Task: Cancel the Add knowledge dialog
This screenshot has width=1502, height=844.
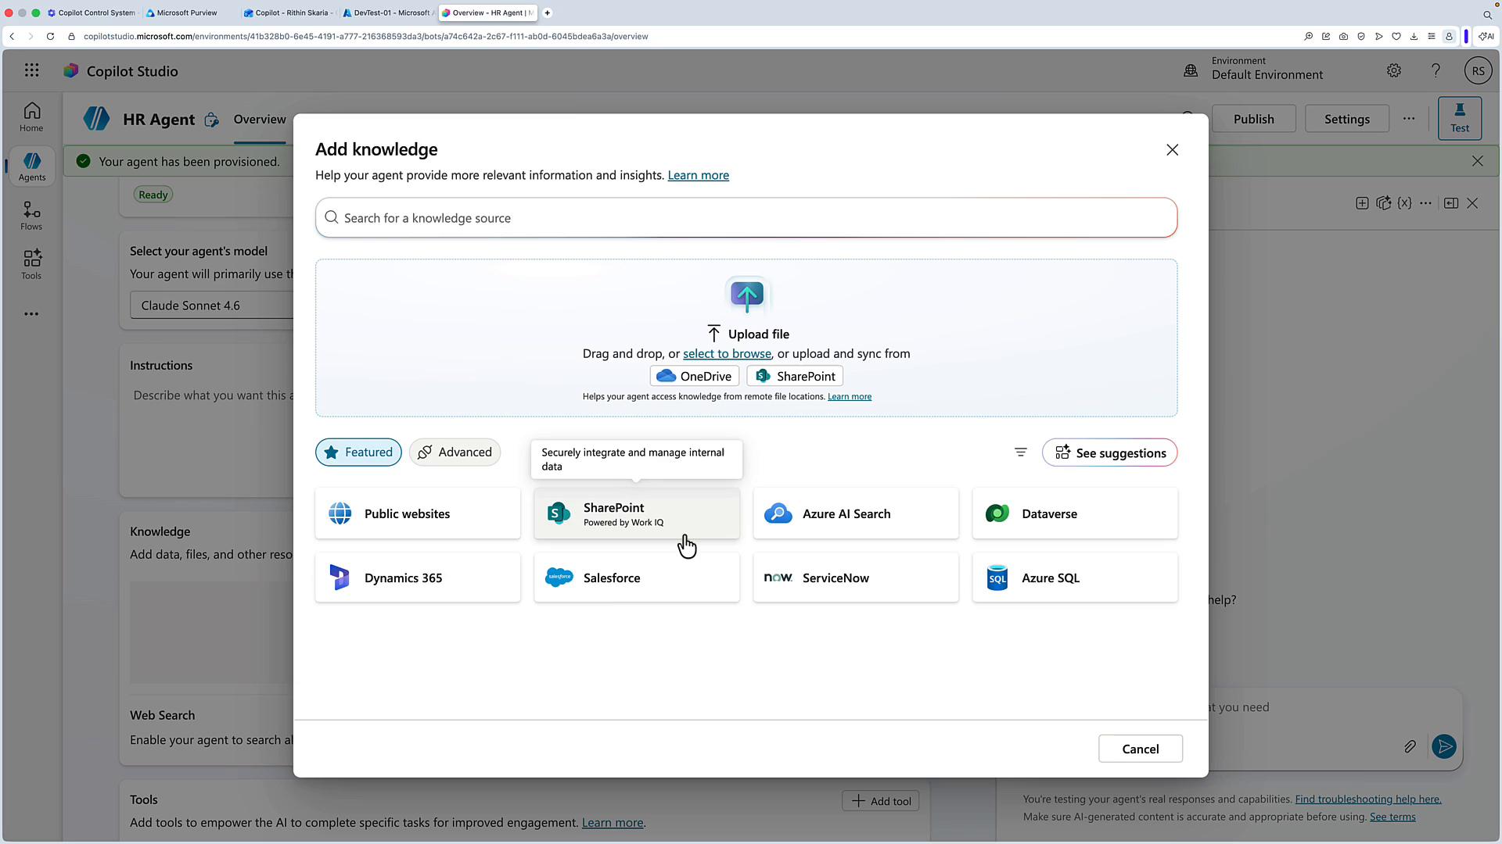Action: [x=1141, y=749]
